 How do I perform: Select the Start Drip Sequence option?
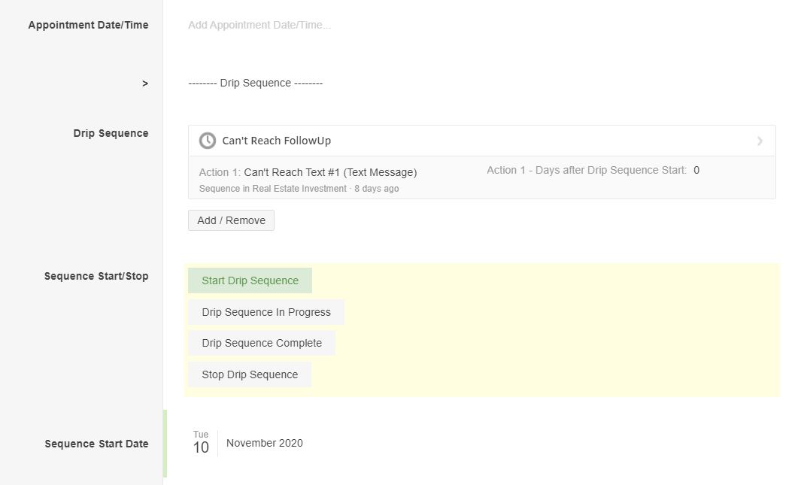[x=250, y=280]
